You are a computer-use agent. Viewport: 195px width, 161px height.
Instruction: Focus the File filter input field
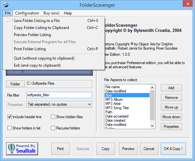[59, 95]
